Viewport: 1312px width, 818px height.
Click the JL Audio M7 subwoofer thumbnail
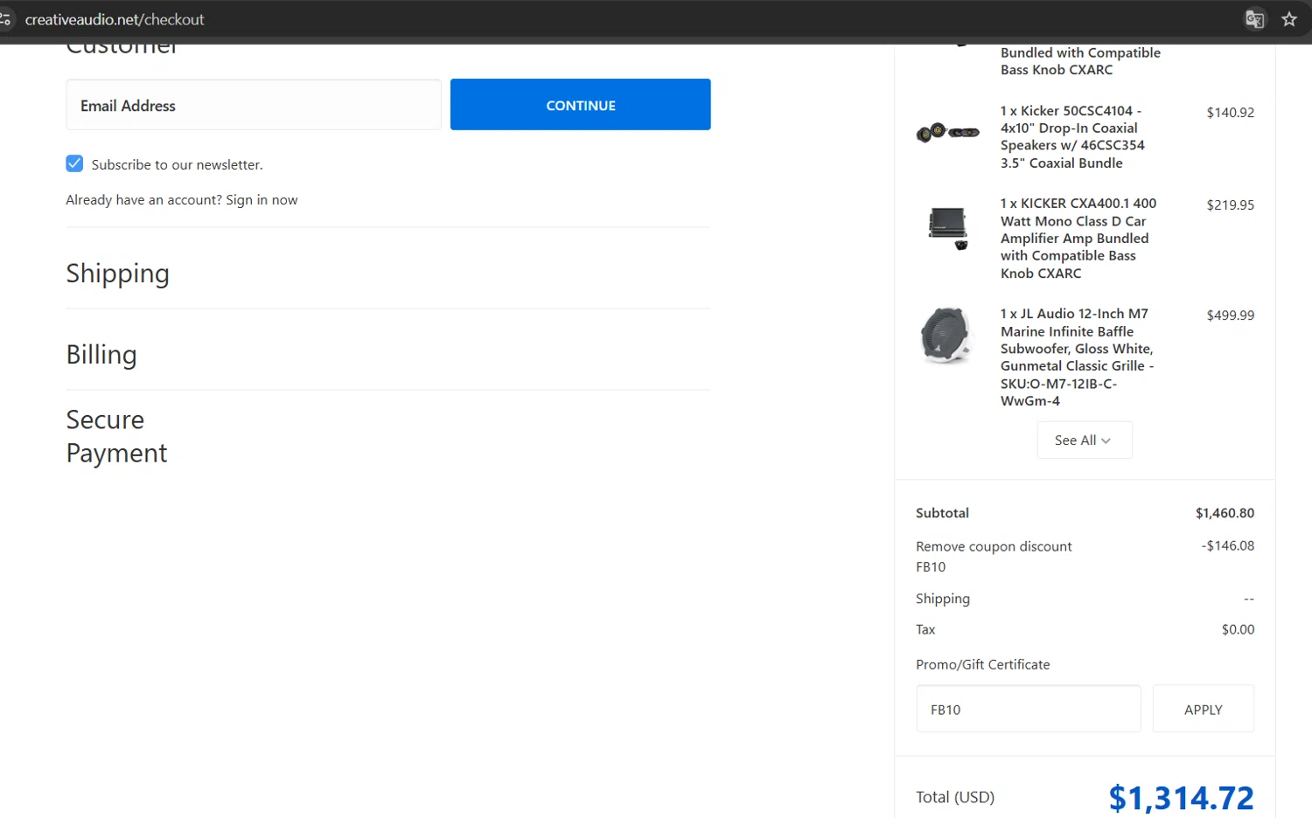[x=946, y=335]
